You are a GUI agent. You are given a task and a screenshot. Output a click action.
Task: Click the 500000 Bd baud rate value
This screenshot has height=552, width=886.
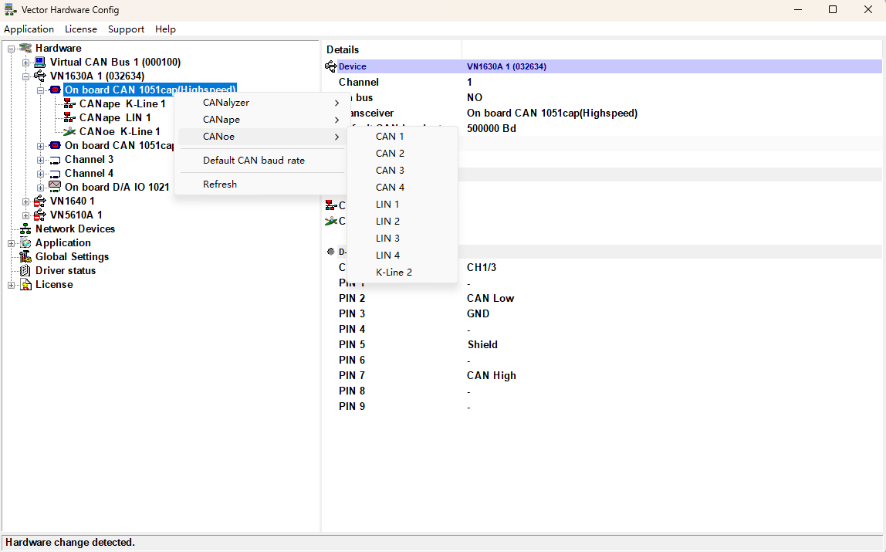[x=492, y=129]
